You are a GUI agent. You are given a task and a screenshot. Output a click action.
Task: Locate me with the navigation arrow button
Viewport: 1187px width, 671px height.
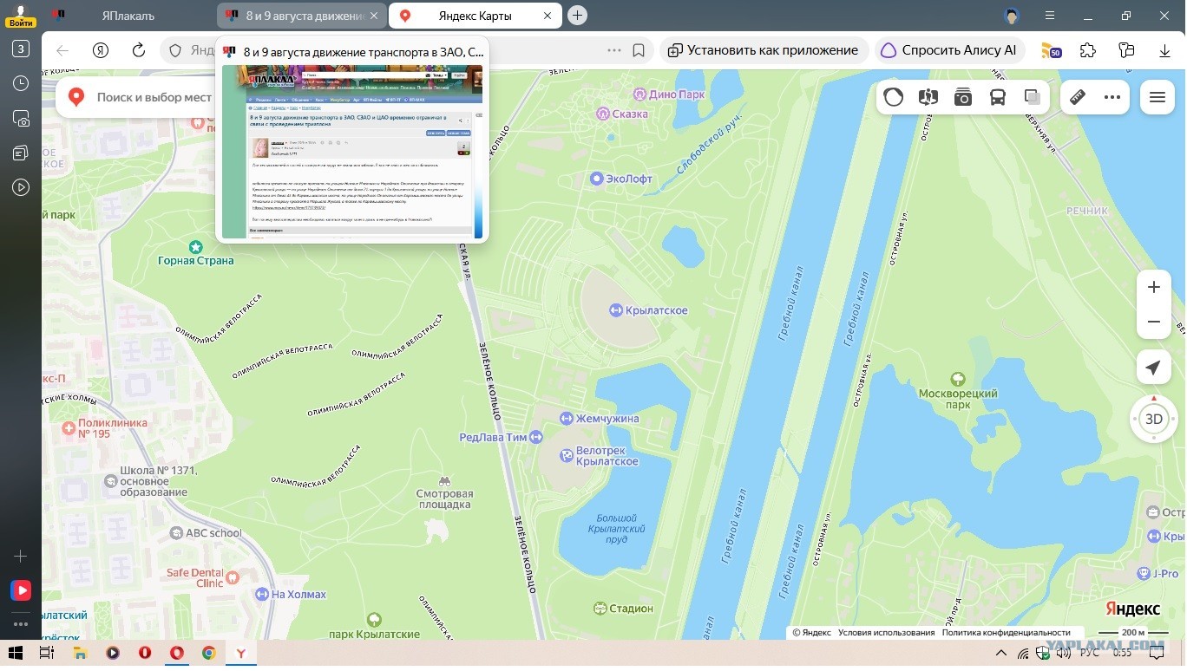1153,368
